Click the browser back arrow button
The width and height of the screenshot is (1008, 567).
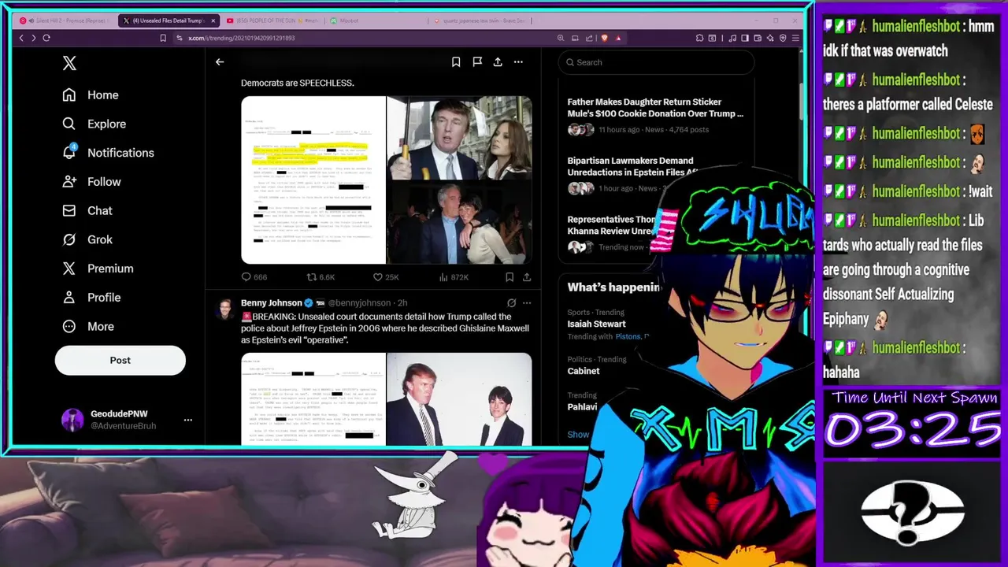(x=21, y=38)
